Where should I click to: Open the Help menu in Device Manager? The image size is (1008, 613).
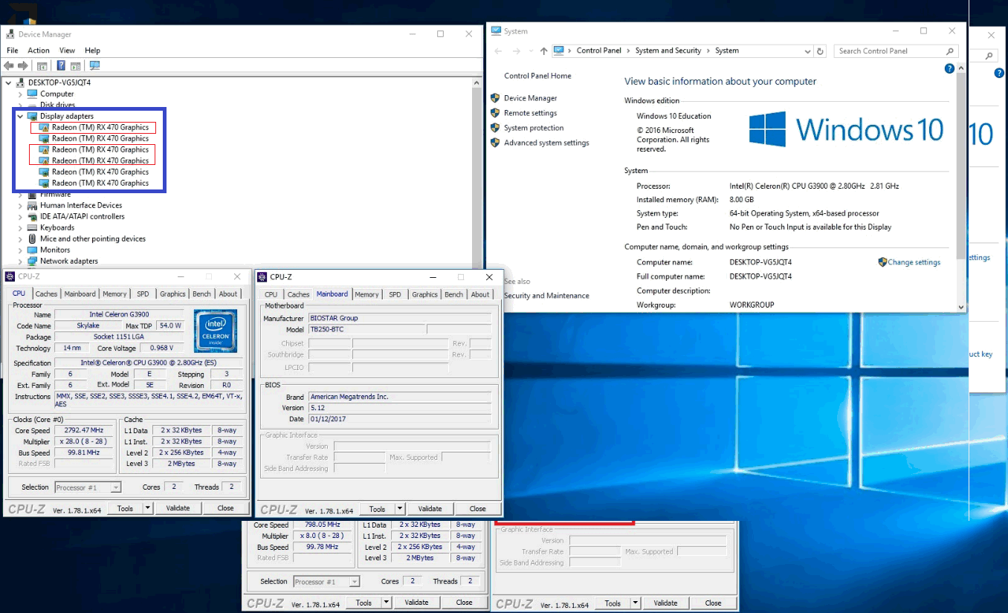click(x=92, y=51)
